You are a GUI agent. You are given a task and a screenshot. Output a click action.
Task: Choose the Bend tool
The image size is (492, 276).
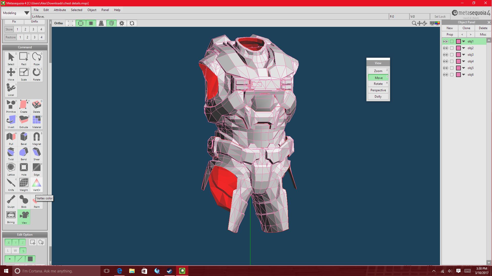click(x=24, y=154)
